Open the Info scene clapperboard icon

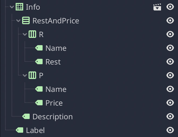(x=157, y=7)
